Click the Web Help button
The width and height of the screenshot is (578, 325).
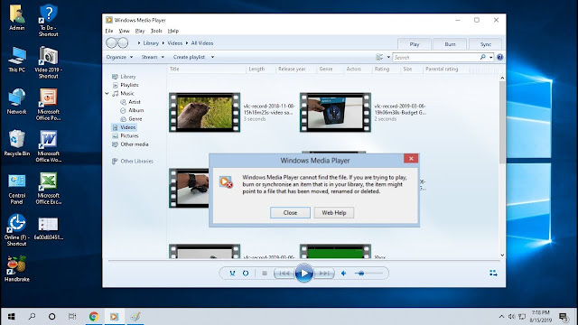pyautogui.click(x=334, y=213)
